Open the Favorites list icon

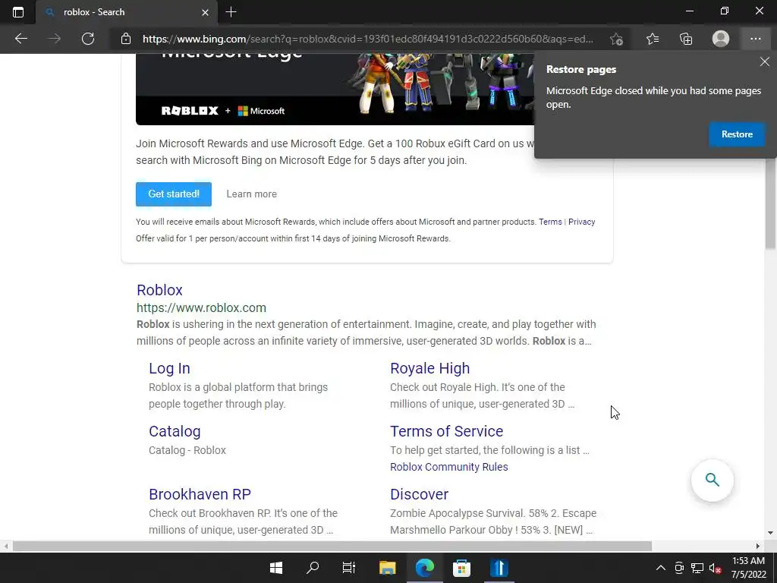(653, 39)
